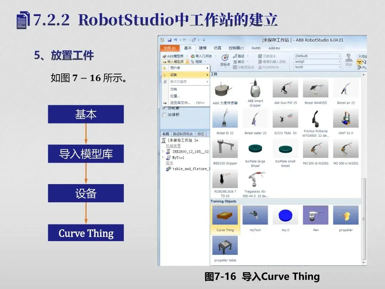Open the tool0 tool combo box
The width and height of the screenshot is (385, 289).
[x=317, y=67]
